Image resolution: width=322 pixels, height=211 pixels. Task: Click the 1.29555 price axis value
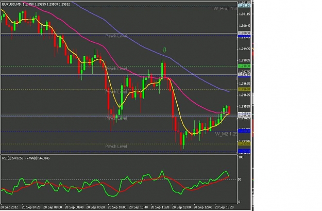244,106
